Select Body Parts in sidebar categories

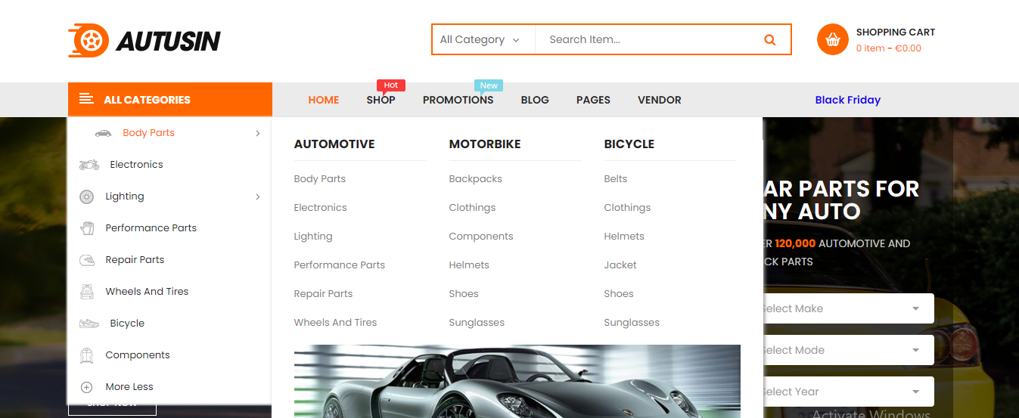pyautogui.click(x=149, y=133)
